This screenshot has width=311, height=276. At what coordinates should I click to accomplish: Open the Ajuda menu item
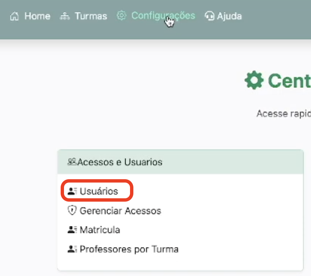[x=229, y=16]
